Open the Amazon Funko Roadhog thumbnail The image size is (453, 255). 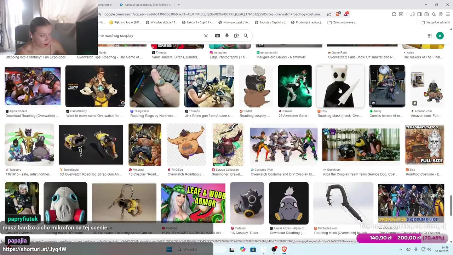pos(427,86)
